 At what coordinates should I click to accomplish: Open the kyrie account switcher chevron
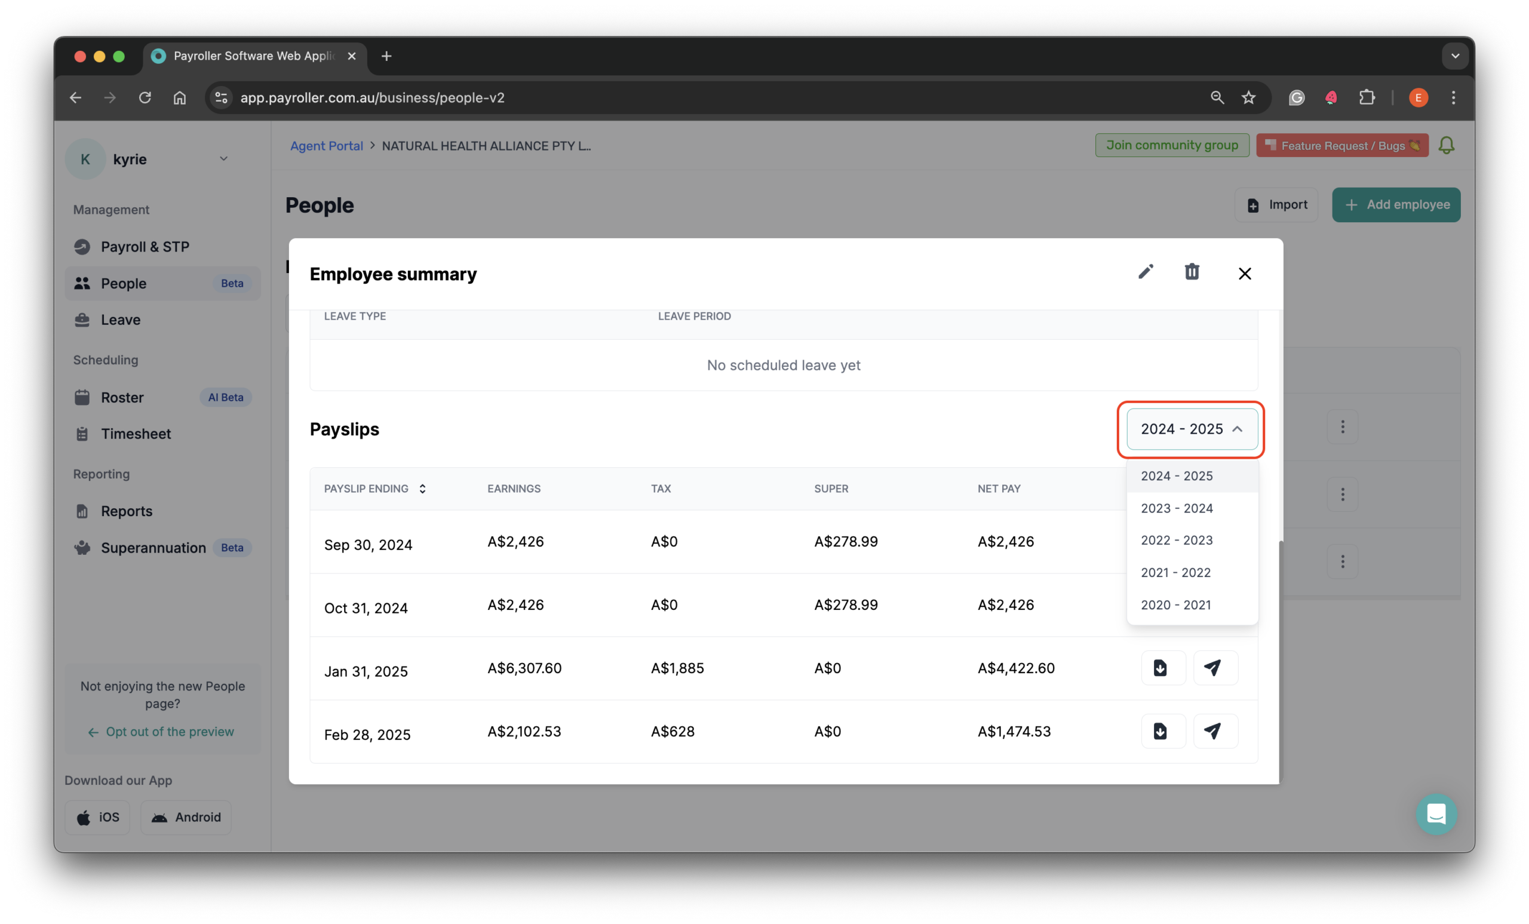[223, 159]
